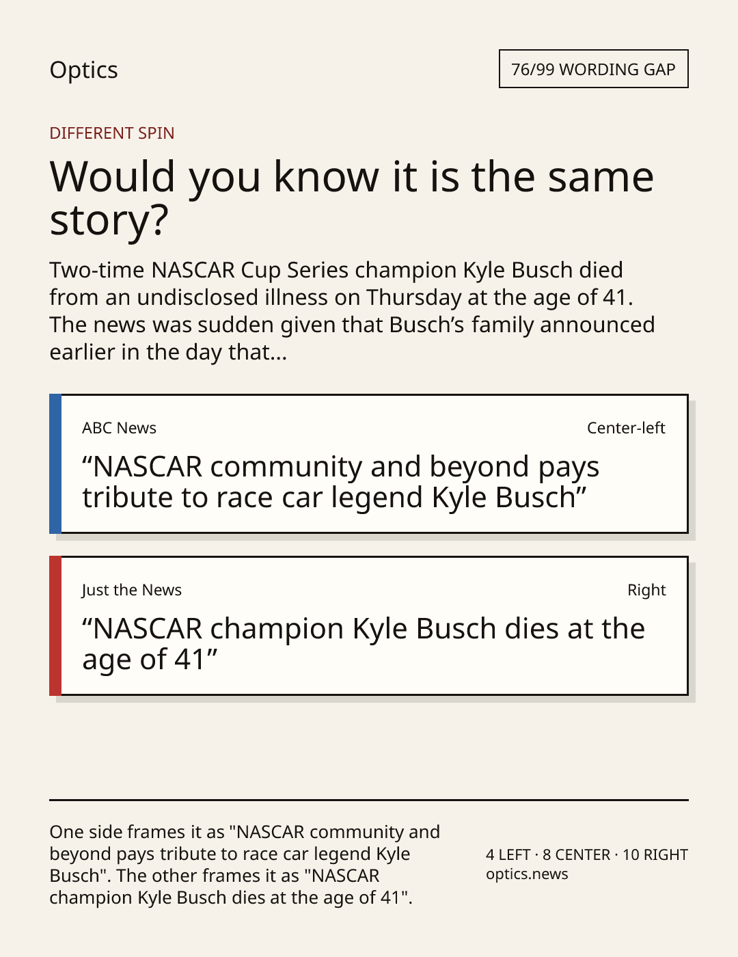Click the red stripe on Just the News card
This screenshot has width=738, height=957.
(x=55, y=625)
